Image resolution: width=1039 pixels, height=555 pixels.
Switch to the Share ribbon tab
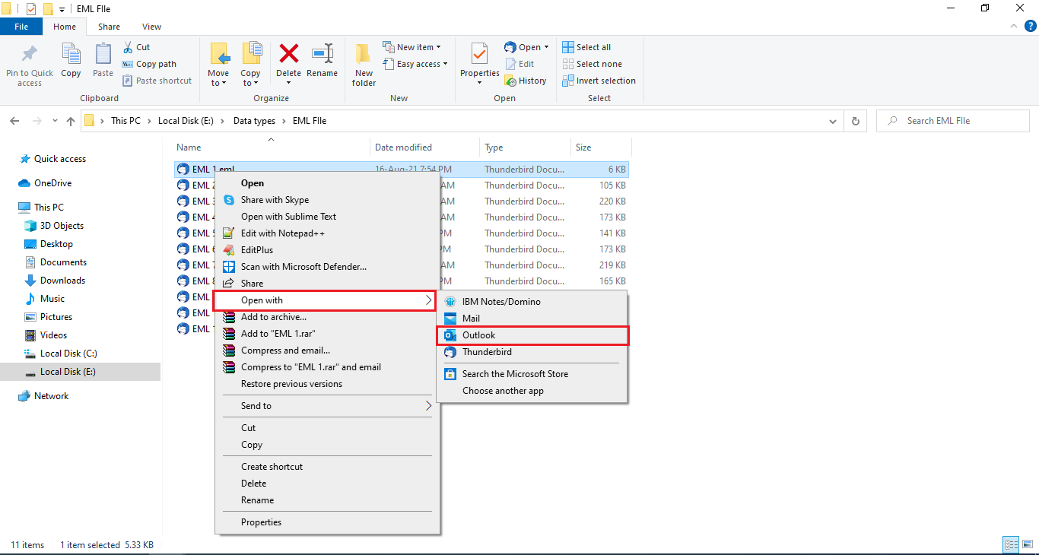click(109, 27)
